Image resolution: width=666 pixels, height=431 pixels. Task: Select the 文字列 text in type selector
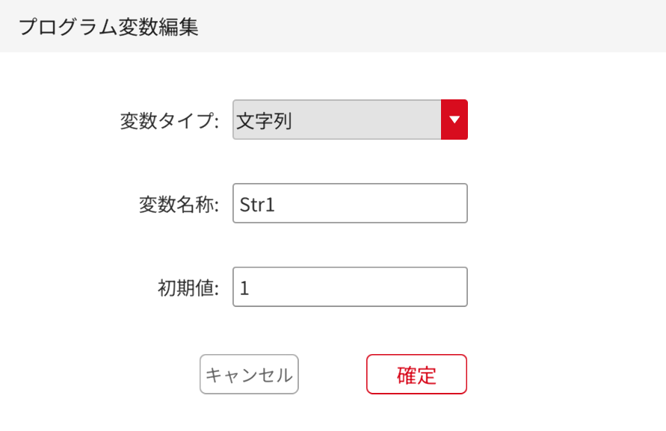pos(264,121)
